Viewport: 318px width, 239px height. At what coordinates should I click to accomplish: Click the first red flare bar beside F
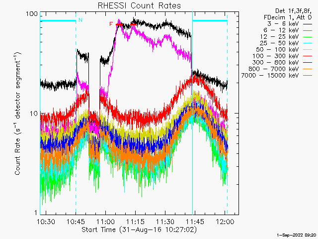click(119, 24)
